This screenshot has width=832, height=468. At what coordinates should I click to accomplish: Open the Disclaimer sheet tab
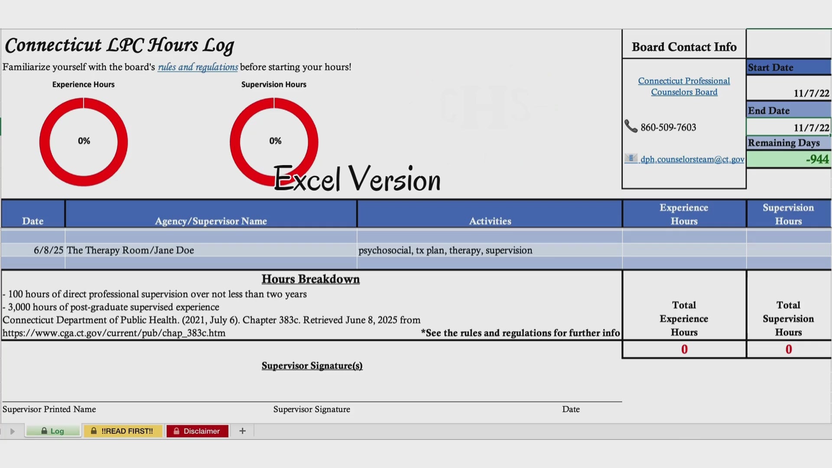(x=197, y=431)
